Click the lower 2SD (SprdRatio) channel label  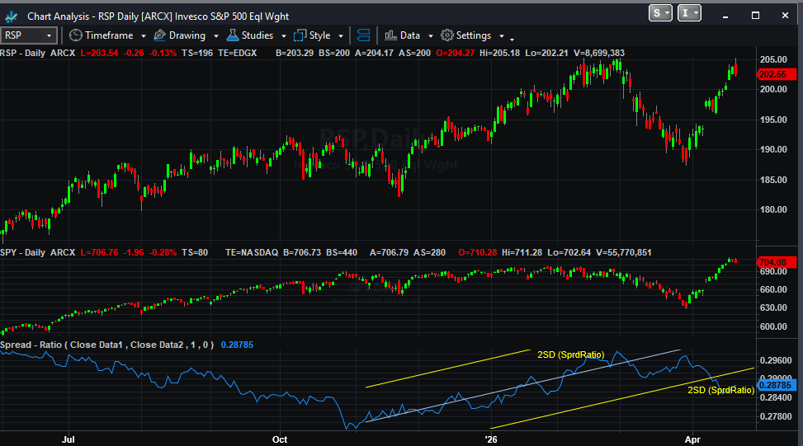(720, 390)
